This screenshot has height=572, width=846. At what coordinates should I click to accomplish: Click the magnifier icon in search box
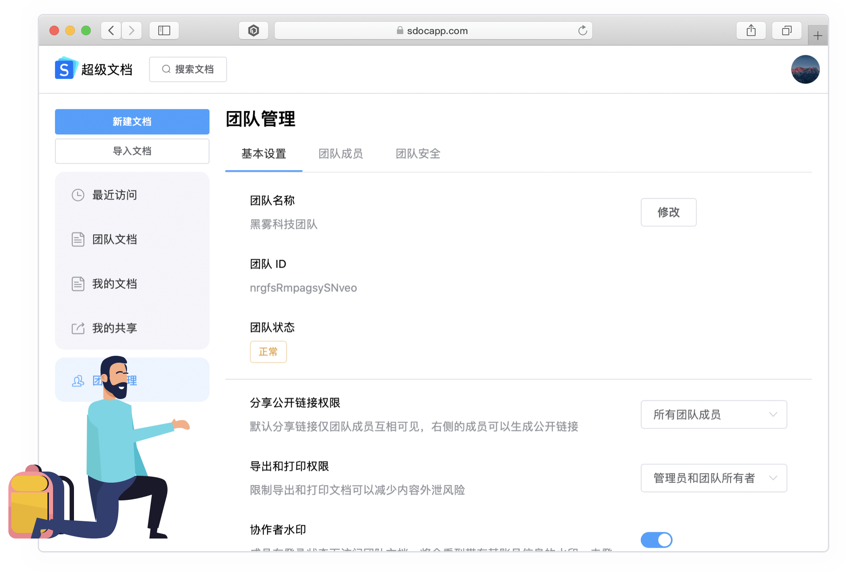[166, 69]
